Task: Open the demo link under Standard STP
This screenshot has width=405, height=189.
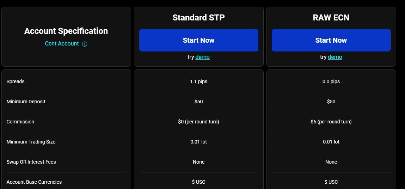Action: (x=202, y=57)
